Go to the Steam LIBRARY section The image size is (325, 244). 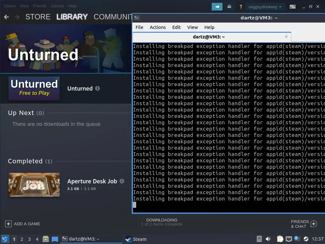[x=72, y=17]
